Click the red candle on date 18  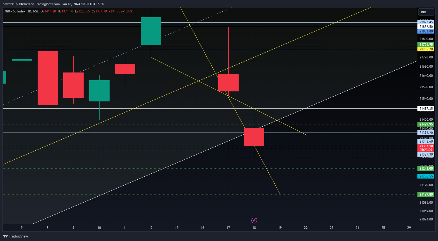coord(254,137)
